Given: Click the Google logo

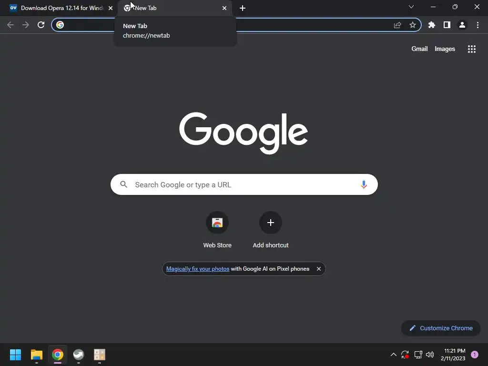Looking at the screenshot, I should tap(244, 133).
